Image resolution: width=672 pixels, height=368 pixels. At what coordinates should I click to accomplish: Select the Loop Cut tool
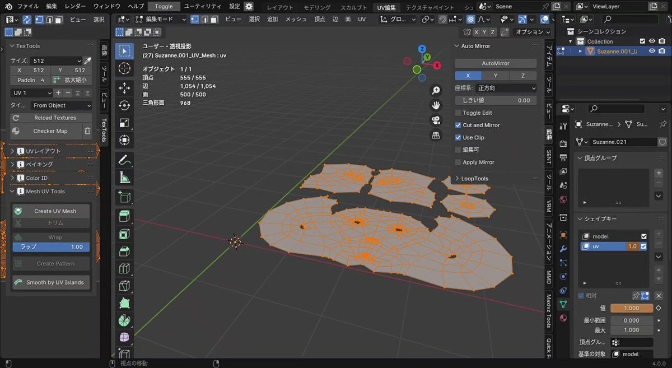[124, 269]
